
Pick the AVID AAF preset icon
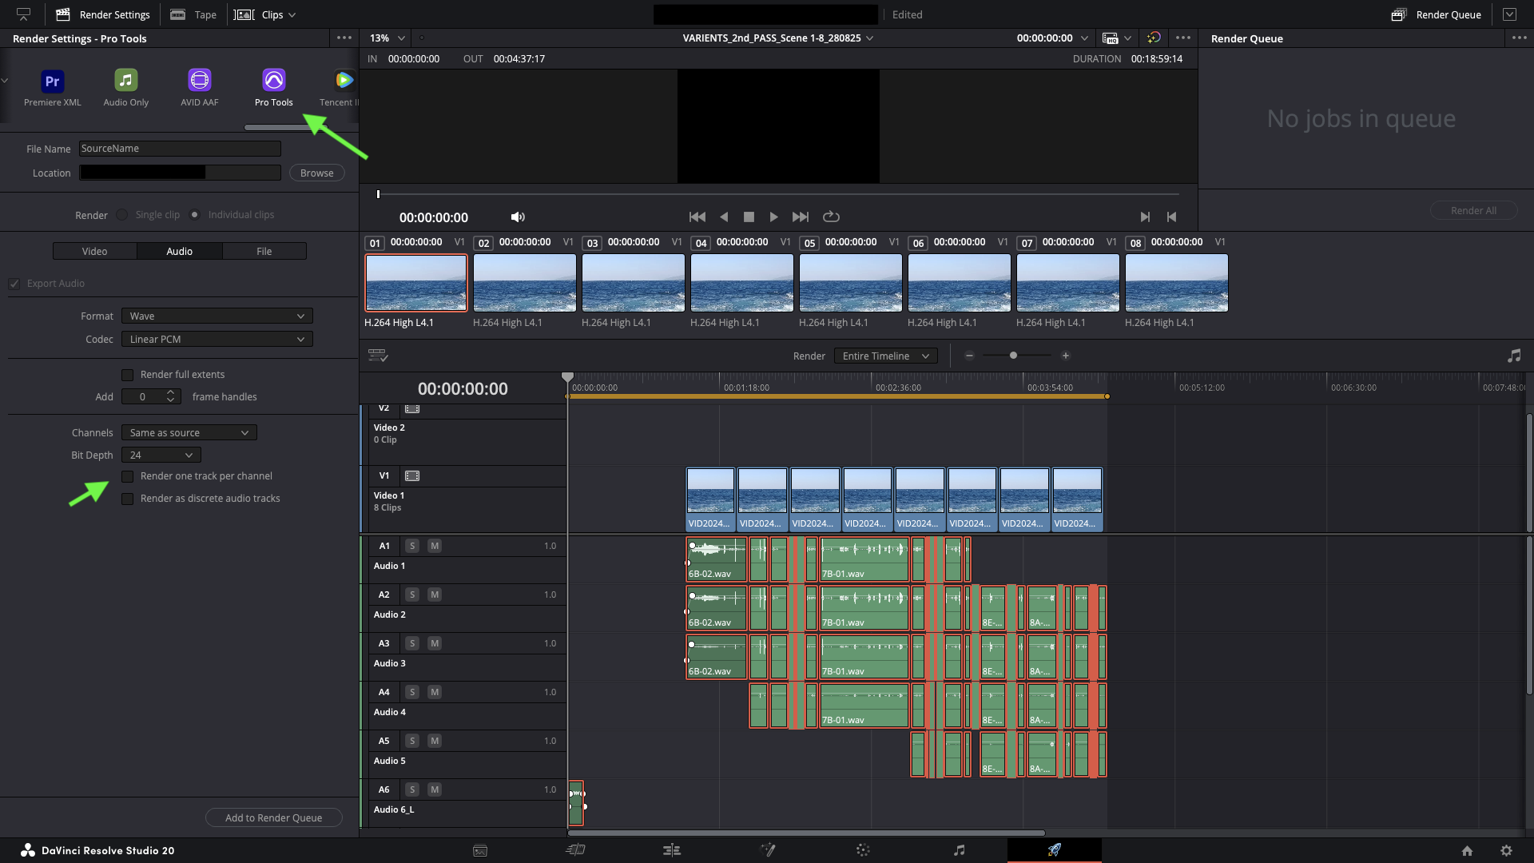click(x=200, y=80)
